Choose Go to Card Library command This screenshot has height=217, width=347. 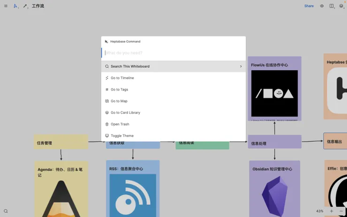click(173, 112)
